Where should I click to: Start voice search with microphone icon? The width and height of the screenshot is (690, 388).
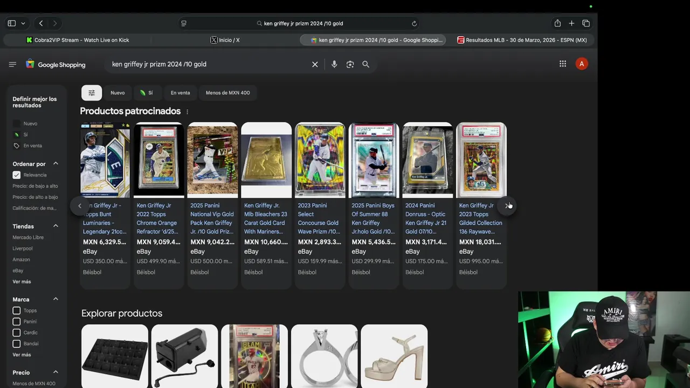(334, 64)
